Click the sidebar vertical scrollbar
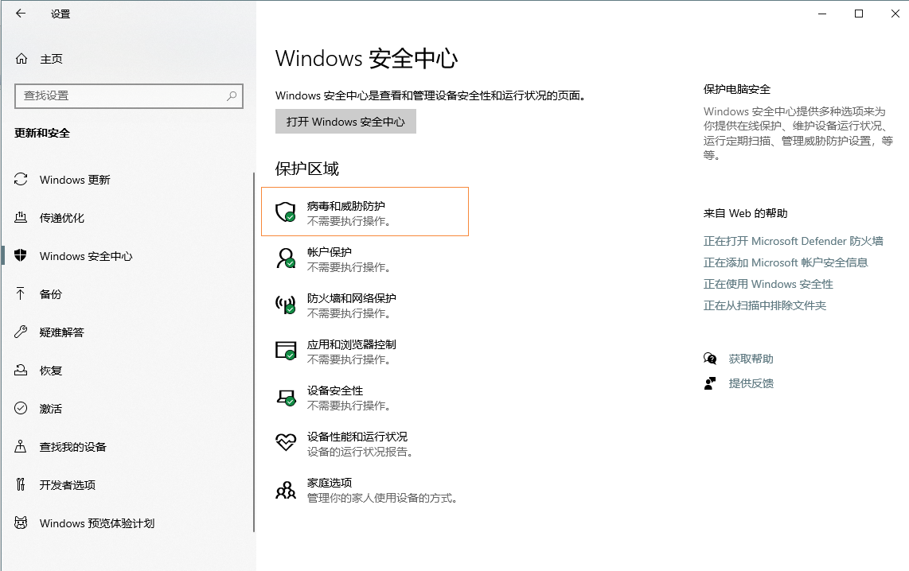This screenshot has width=909, height=571. [254, 352]
